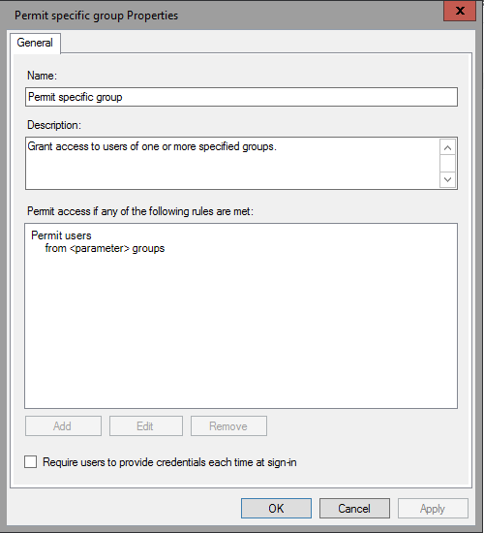484x533 pixels.
Task: Dismiss the dialog with Cancel
Action: coord(354,509)
